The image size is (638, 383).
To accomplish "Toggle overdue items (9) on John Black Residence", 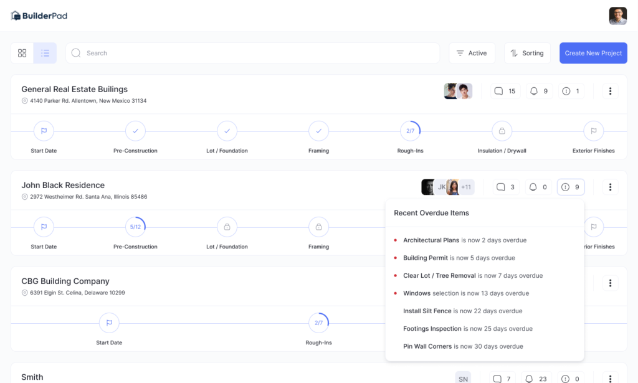I will (571, 187).
